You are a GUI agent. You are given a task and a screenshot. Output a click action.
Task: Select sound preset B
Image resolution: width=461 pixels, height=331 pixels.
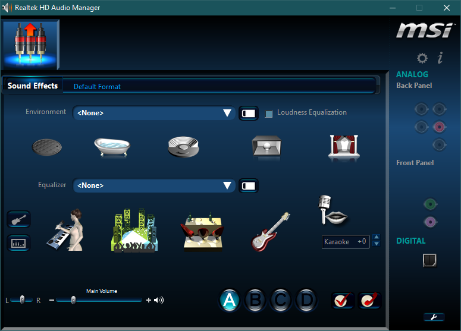(255, 300)
